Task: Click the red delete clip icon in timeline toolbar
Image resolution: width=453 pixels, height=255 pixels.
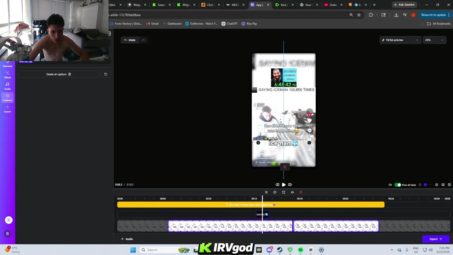Action: [301, 192]
